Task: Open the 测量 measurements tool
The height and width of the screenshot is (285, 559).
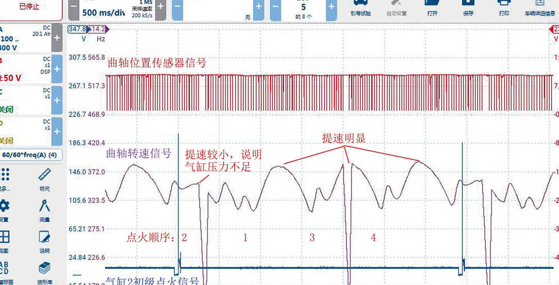Action: click(x=45, y=210)
